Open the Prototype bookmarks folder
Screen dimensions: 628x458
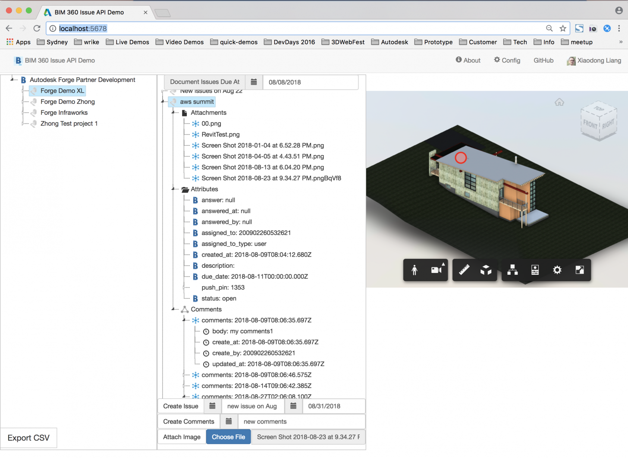click(433, 42)
